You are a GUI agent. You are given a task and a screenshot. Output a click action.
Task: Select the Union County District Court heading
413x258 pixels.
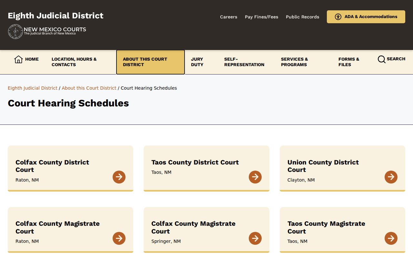click(323, 166)
